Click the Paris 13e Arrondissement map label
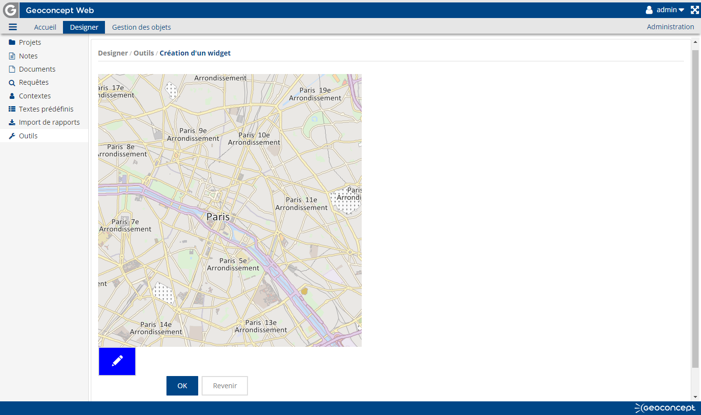This screenshot has height=415, width=701. tap(261, 326)
